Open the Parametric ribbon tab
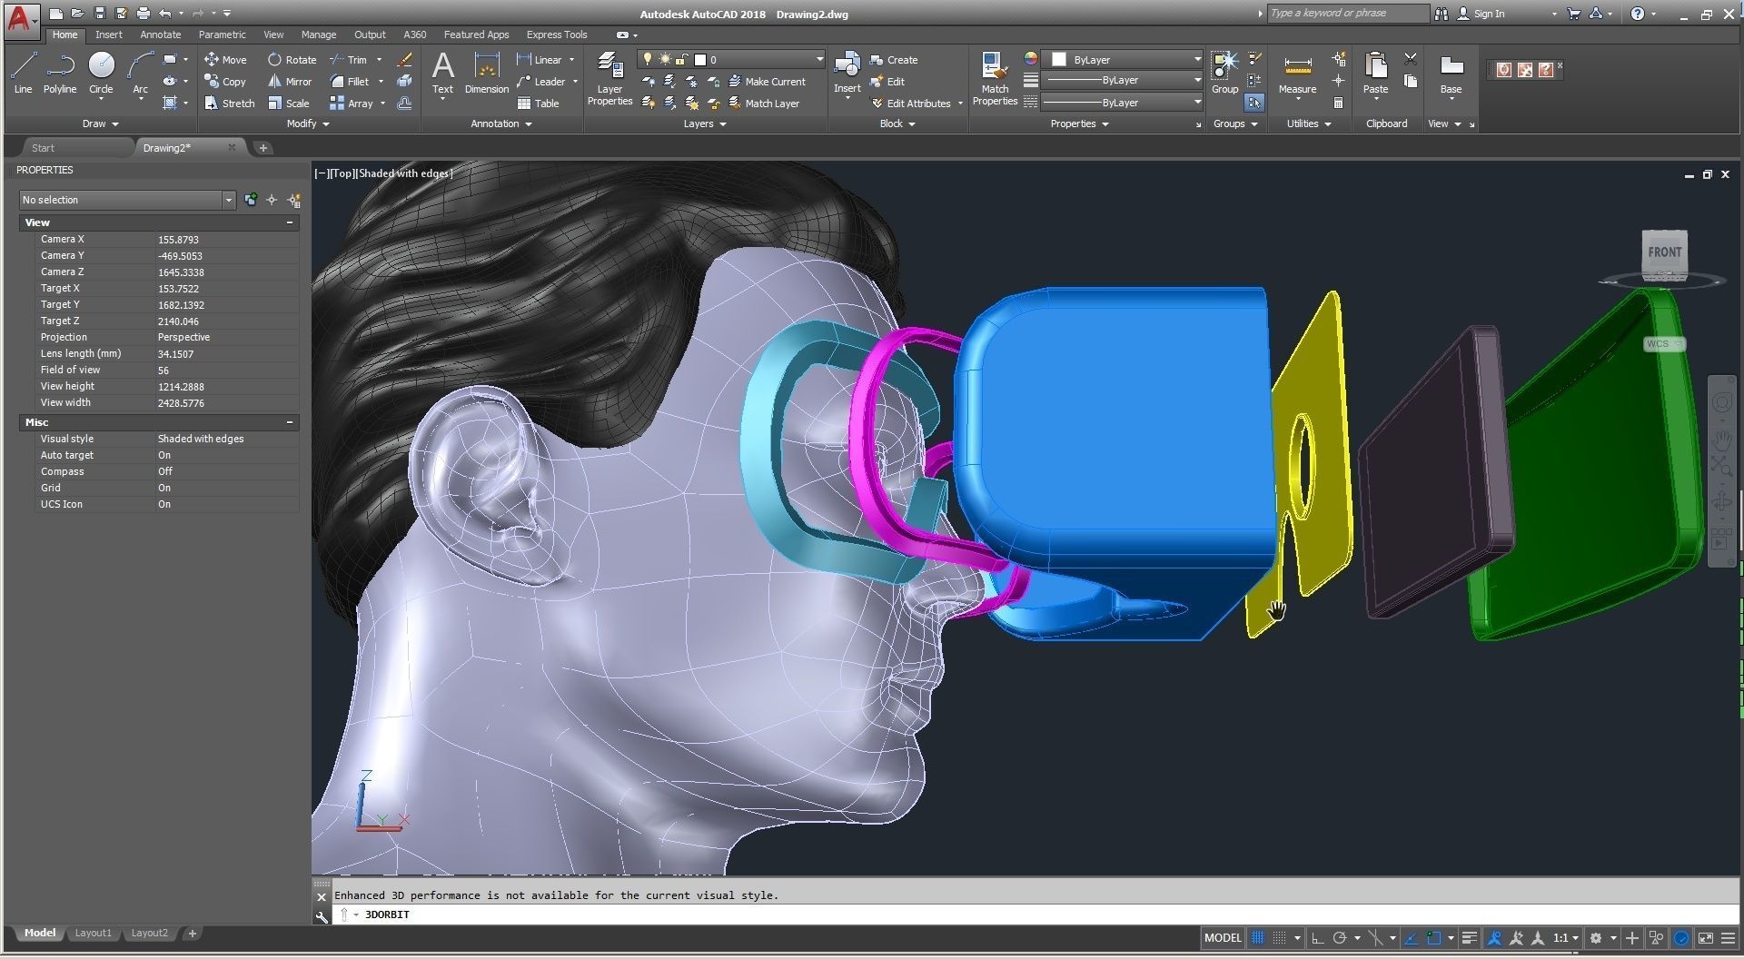This screenshot has width=1744, height=959. coord(222,35)
